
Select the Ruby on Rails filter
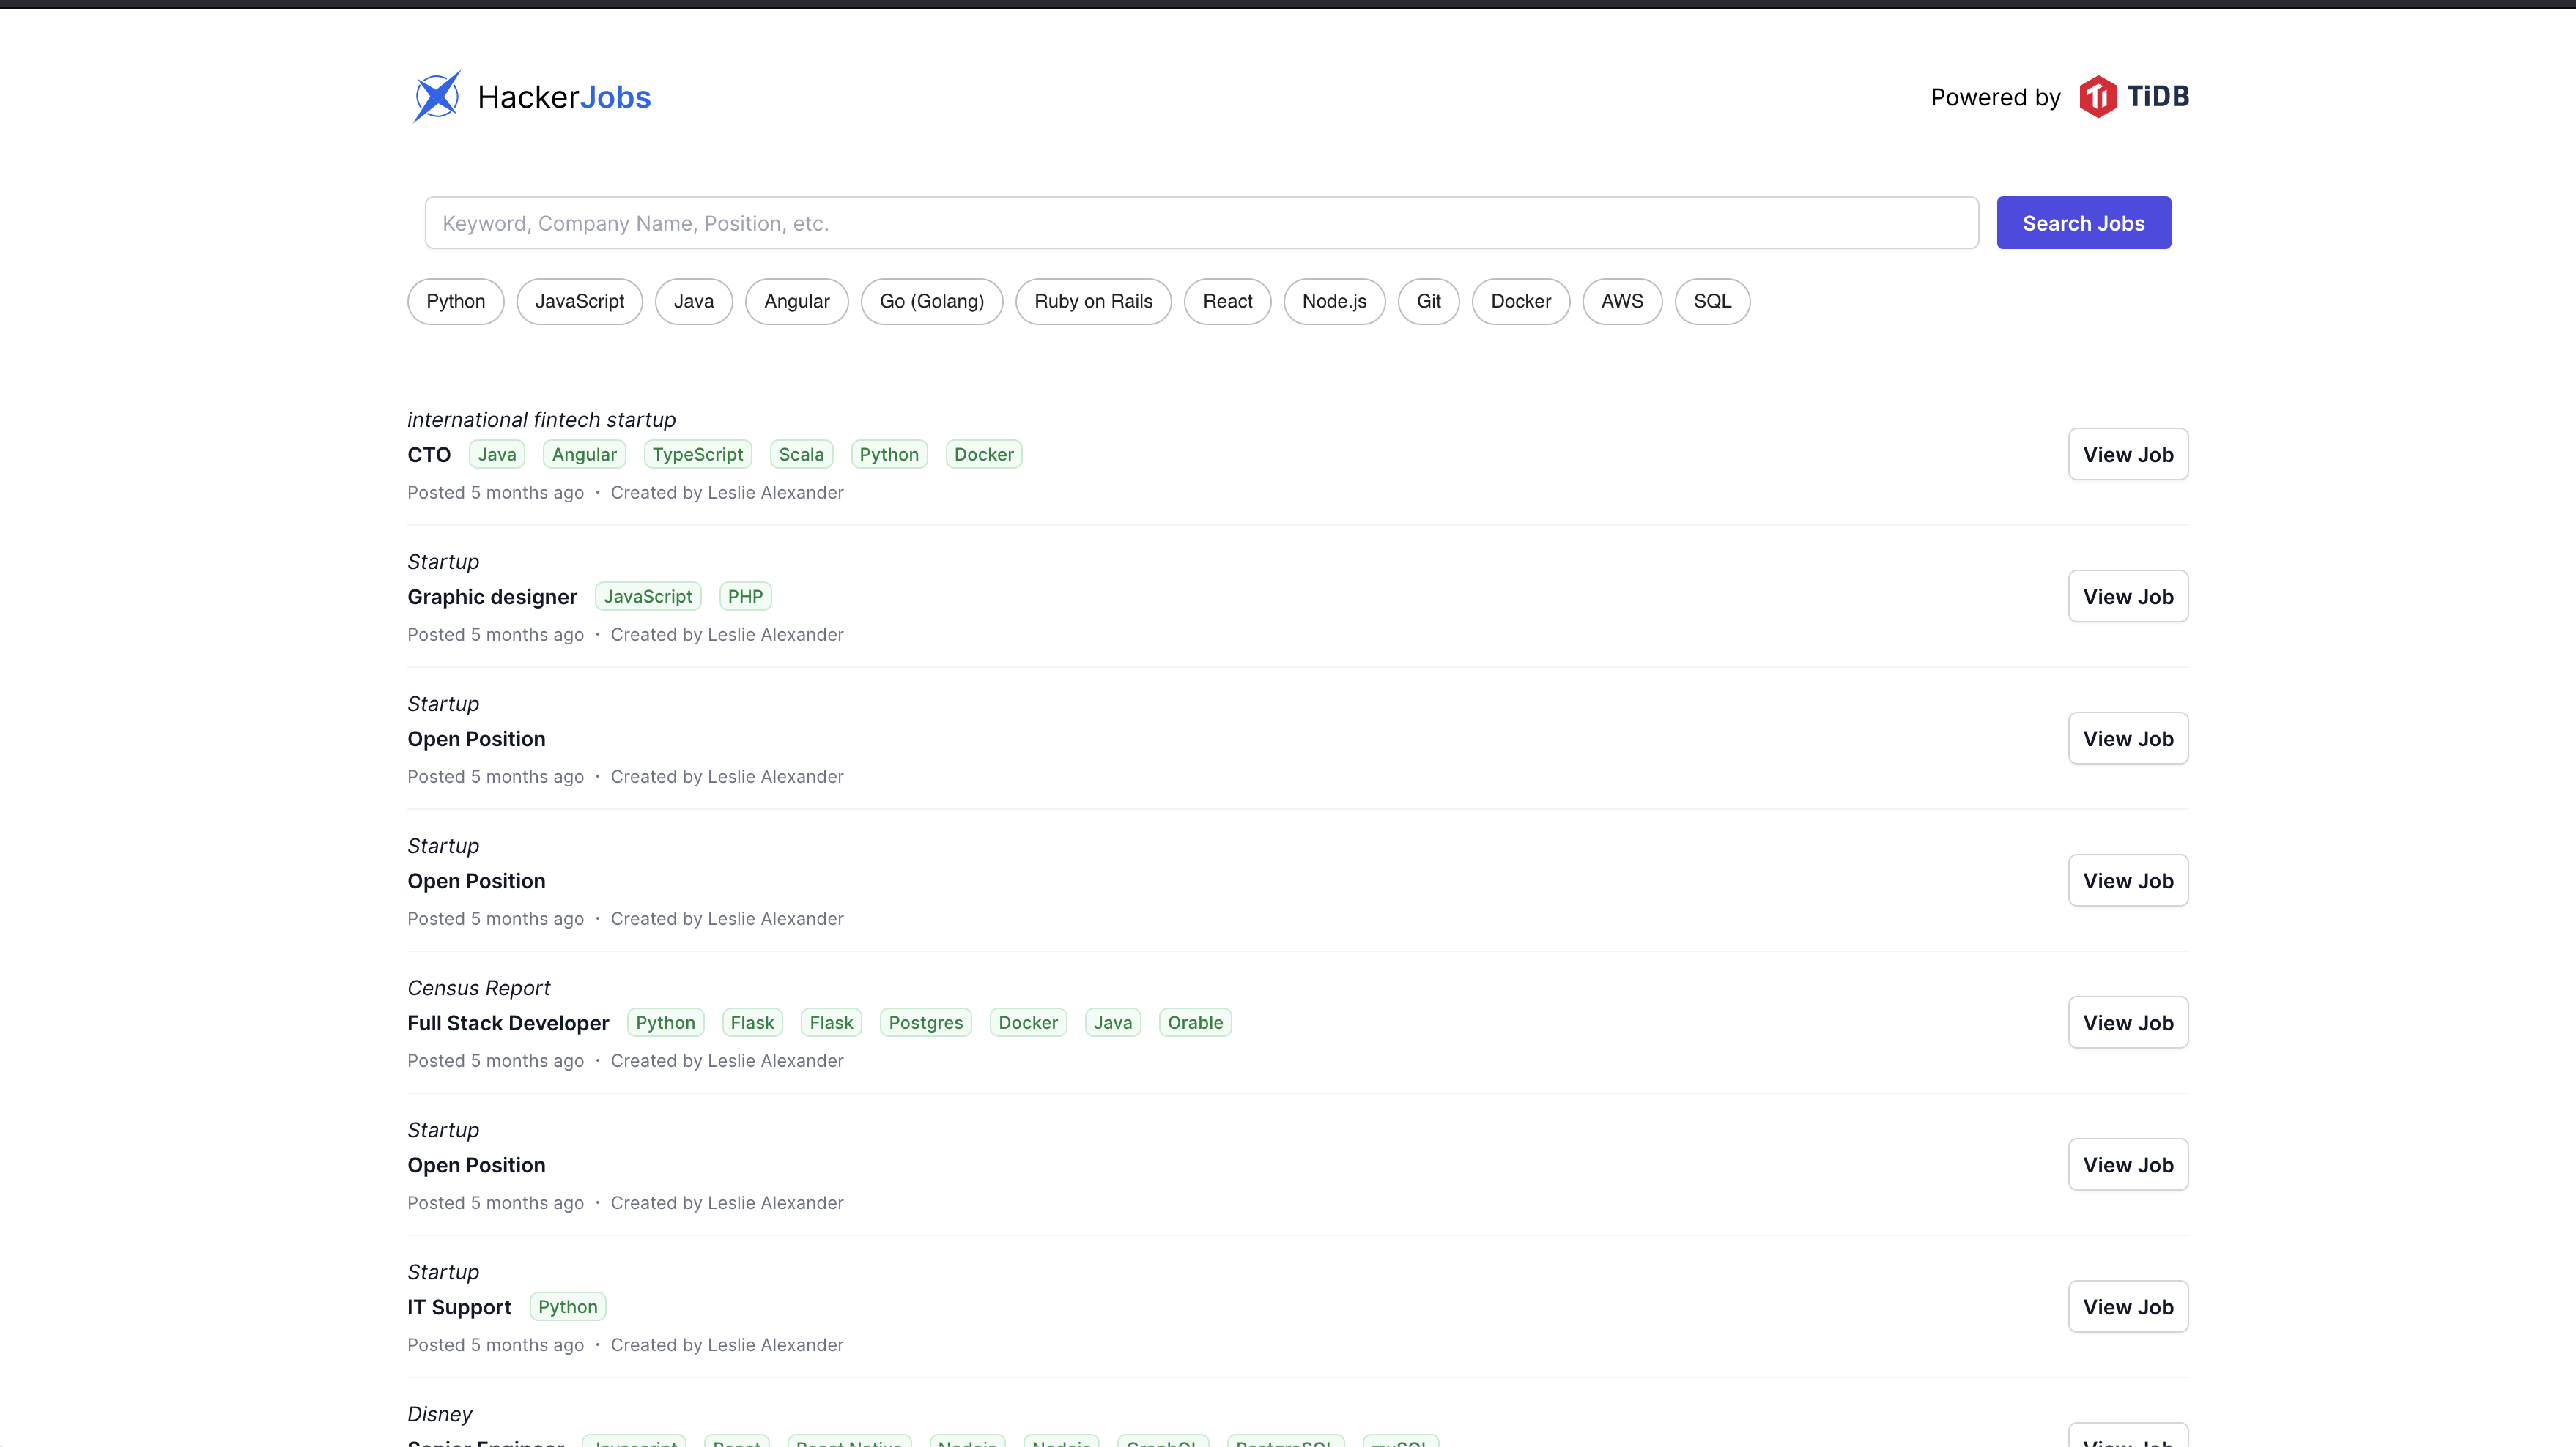coord(1093,302)
